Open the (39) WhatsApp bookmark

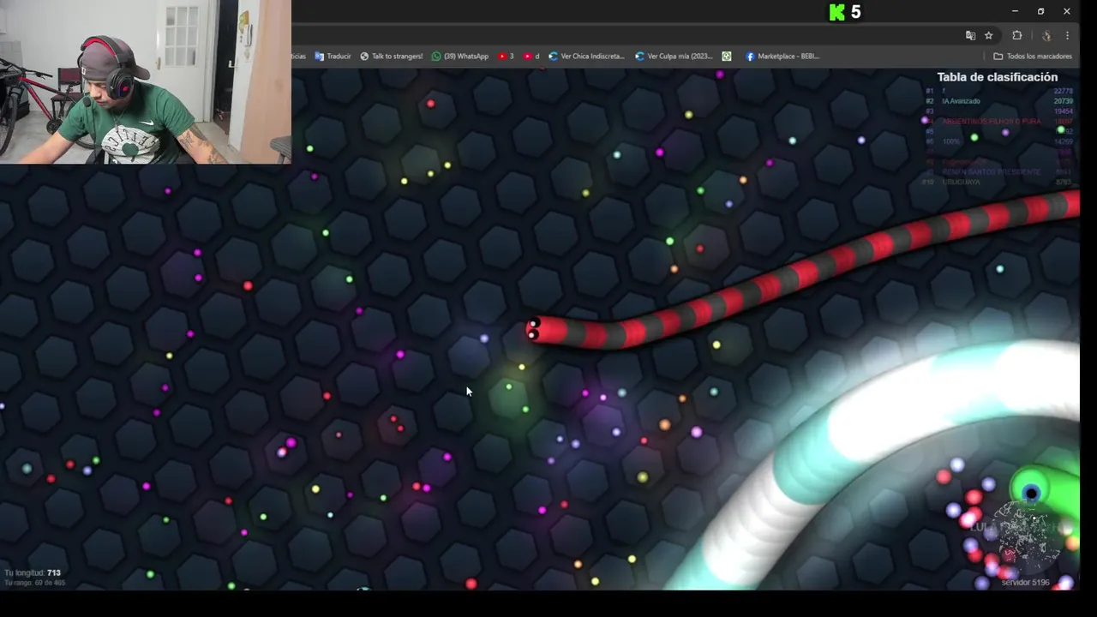[460, 57]
